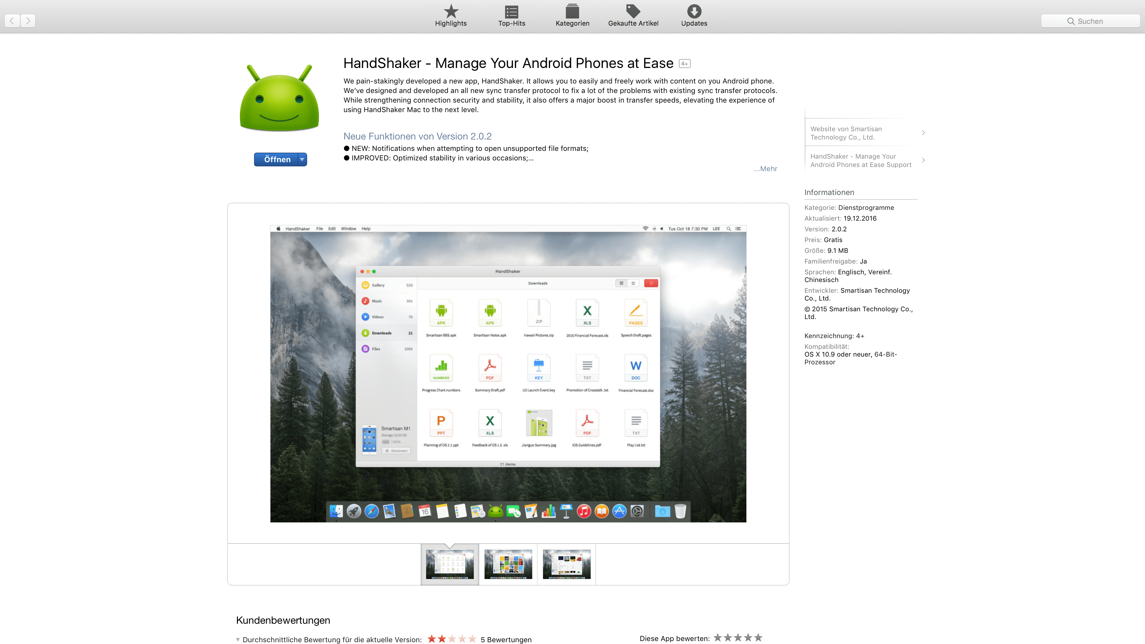Click the 'Entwickler: Smartisan Technology Co., Ltd.' row
Image resolution: width=1145 pixels, height=644 pixels.
857,294
